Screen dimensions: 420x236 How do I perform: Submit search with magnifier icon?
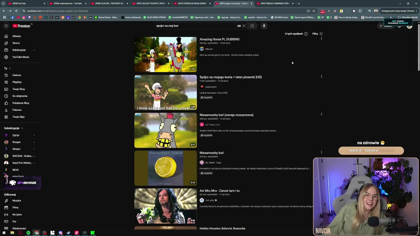[x=252, y=26]
